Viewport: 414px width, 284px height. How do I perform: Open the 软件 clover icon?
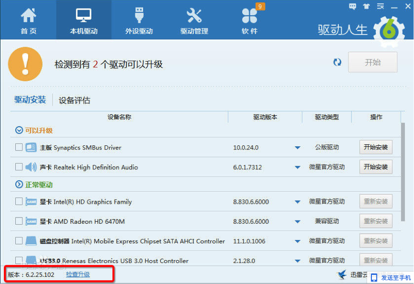pos(249,15)
